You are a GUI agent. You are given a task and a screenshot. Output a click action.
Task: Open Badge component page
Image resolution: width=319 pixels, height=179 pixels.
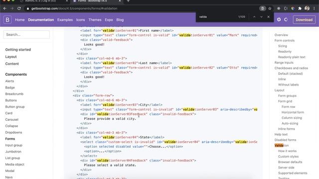click(x=10, y=88)
